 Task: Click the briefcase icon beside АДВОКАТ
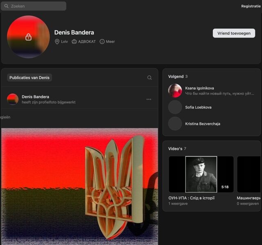point(74,42)
